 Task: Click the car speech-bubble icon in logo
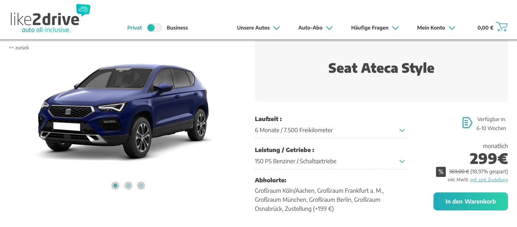pos(83,10)
